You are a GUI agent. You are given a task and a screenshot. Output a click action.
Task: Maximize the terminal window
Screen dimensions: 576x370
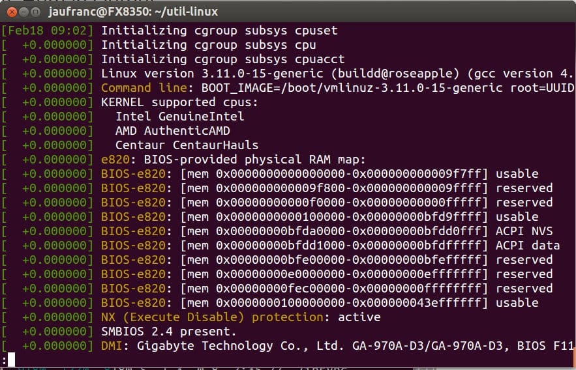tap(36, 12)
